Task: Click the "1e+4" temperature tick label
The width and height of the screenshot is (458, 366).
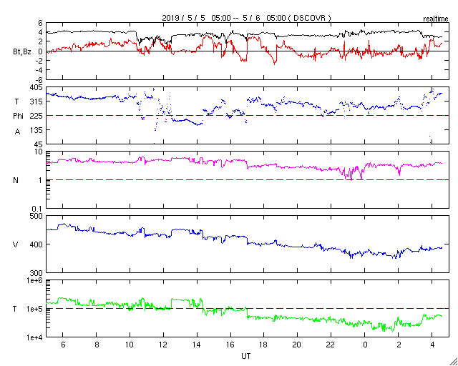Action: [x=35, y=337]
